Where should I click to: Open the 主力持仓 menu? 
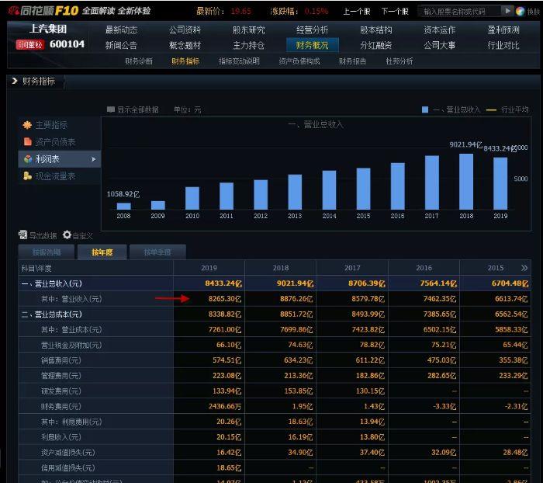[x=249, y=45]
